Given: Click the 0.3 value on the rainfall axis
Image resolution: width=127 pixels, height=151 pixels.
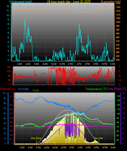Looking at the screenshot, I should click(x=11, y=131).
